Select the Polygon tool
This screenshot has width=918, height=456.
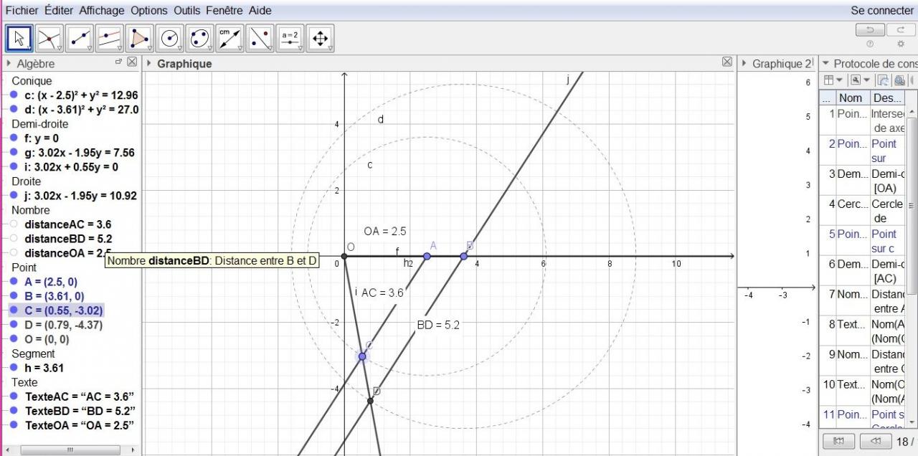[139, 39]
